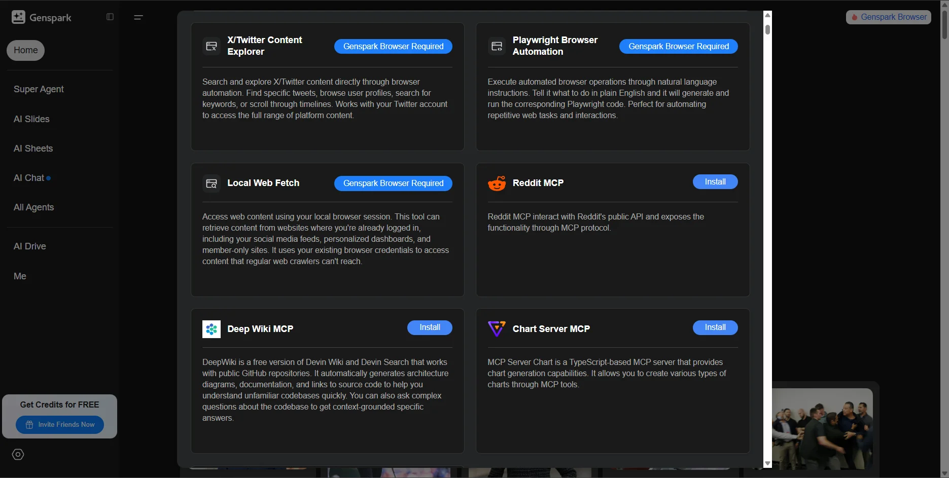Click the Playwright Browser Automation icon
The height and width of the screenshot is (478, 949).
497,46
